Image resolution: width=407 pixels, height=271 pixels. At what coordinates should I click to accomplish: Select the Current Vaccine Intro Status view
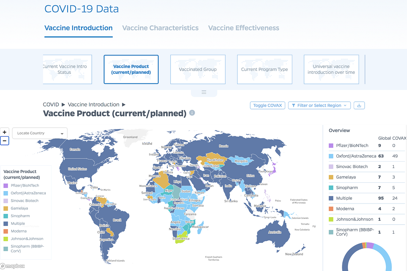click(x=67, y=69)
